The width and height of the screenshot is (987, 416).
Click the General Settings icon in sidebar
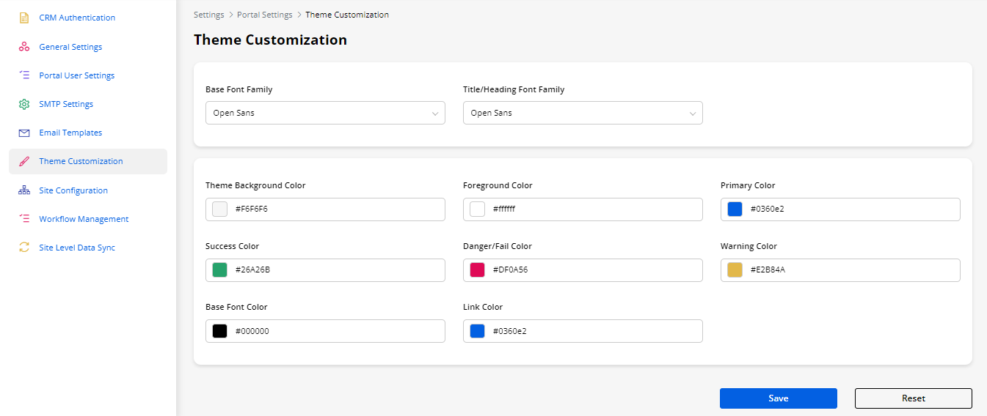tap(24, 47)
